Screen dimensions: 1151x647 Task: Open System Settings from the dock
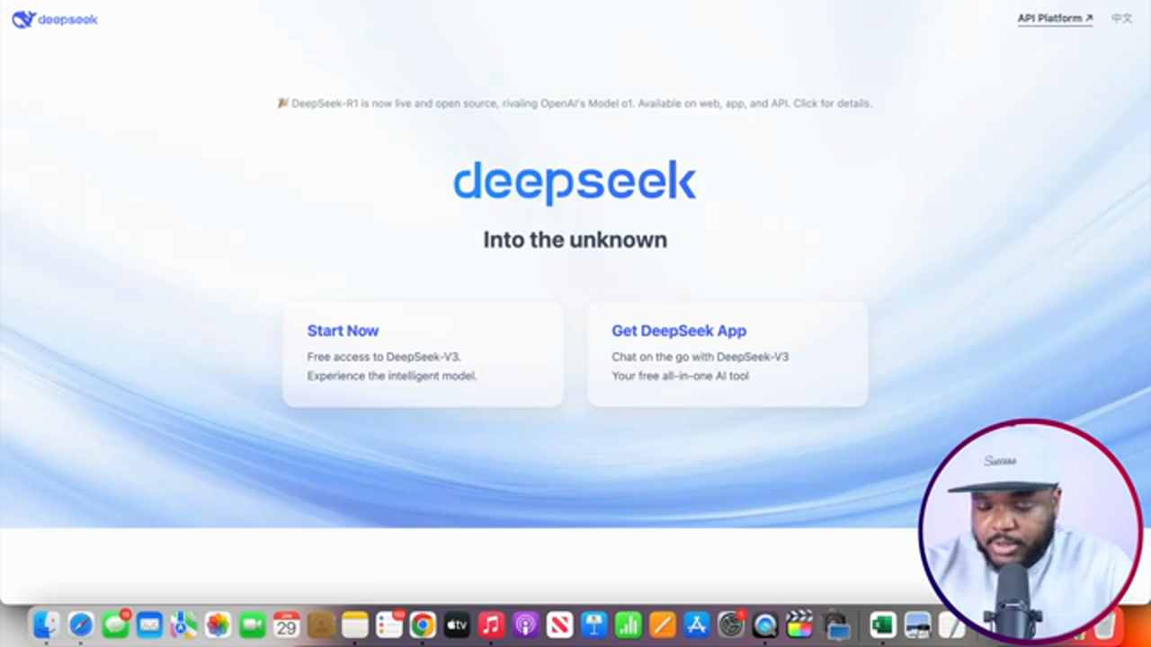pos(730,625)
